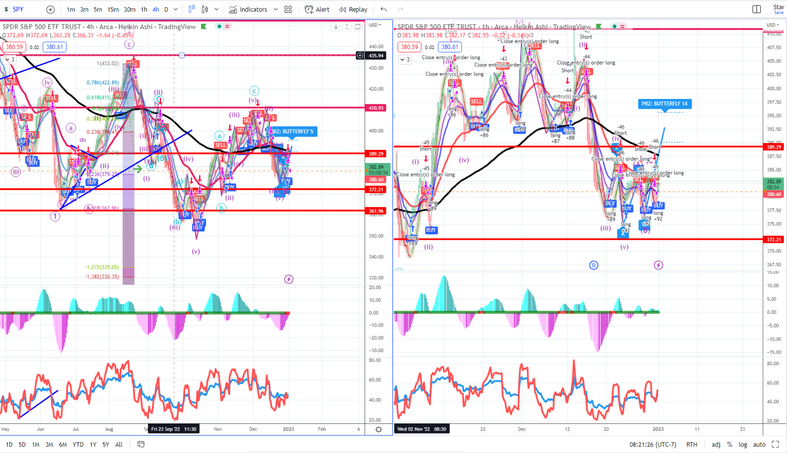Set date range to YTD

pos(78,444)
